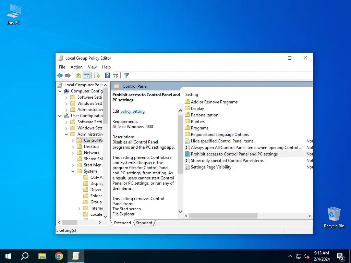
Task: Switch to the Standard tab
Action: point(144,223)
